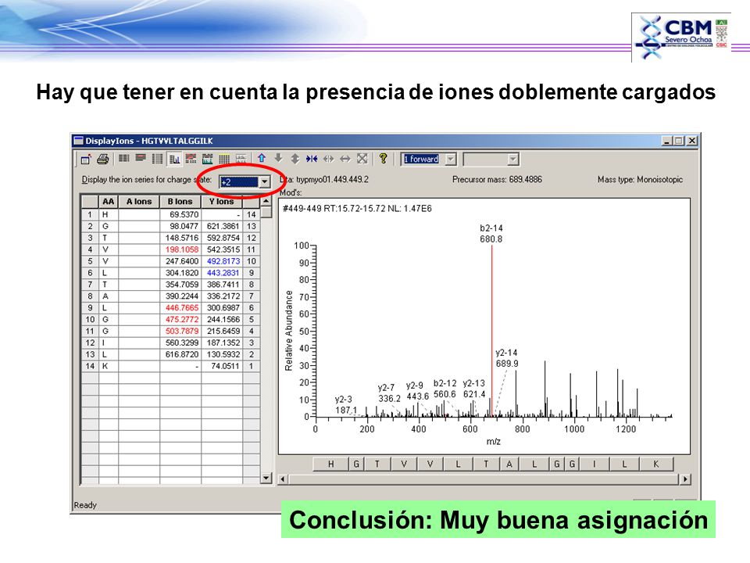Click the 'Mass type: Monoisotopic' text

tap(640, 180)
